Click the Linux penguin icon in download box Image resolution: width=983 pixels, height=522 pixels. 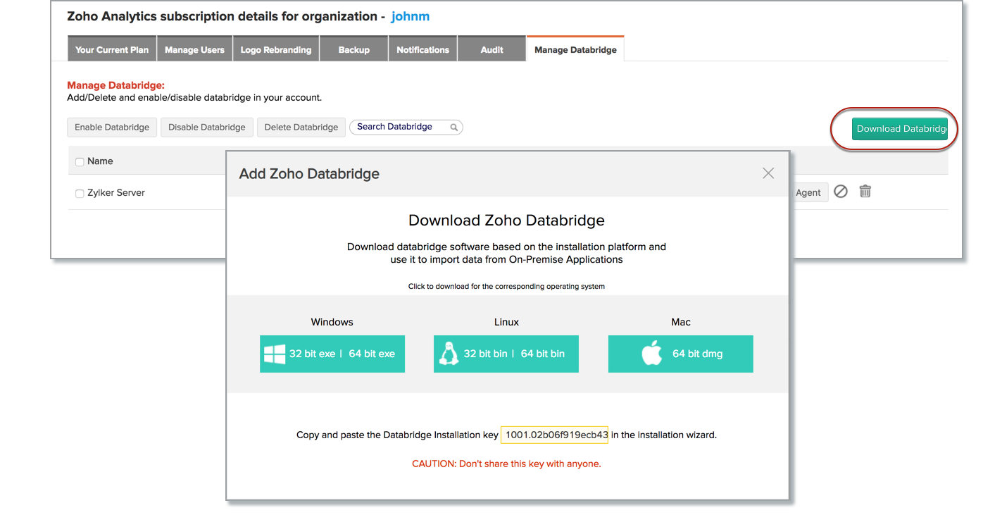(x=448, y=354)
